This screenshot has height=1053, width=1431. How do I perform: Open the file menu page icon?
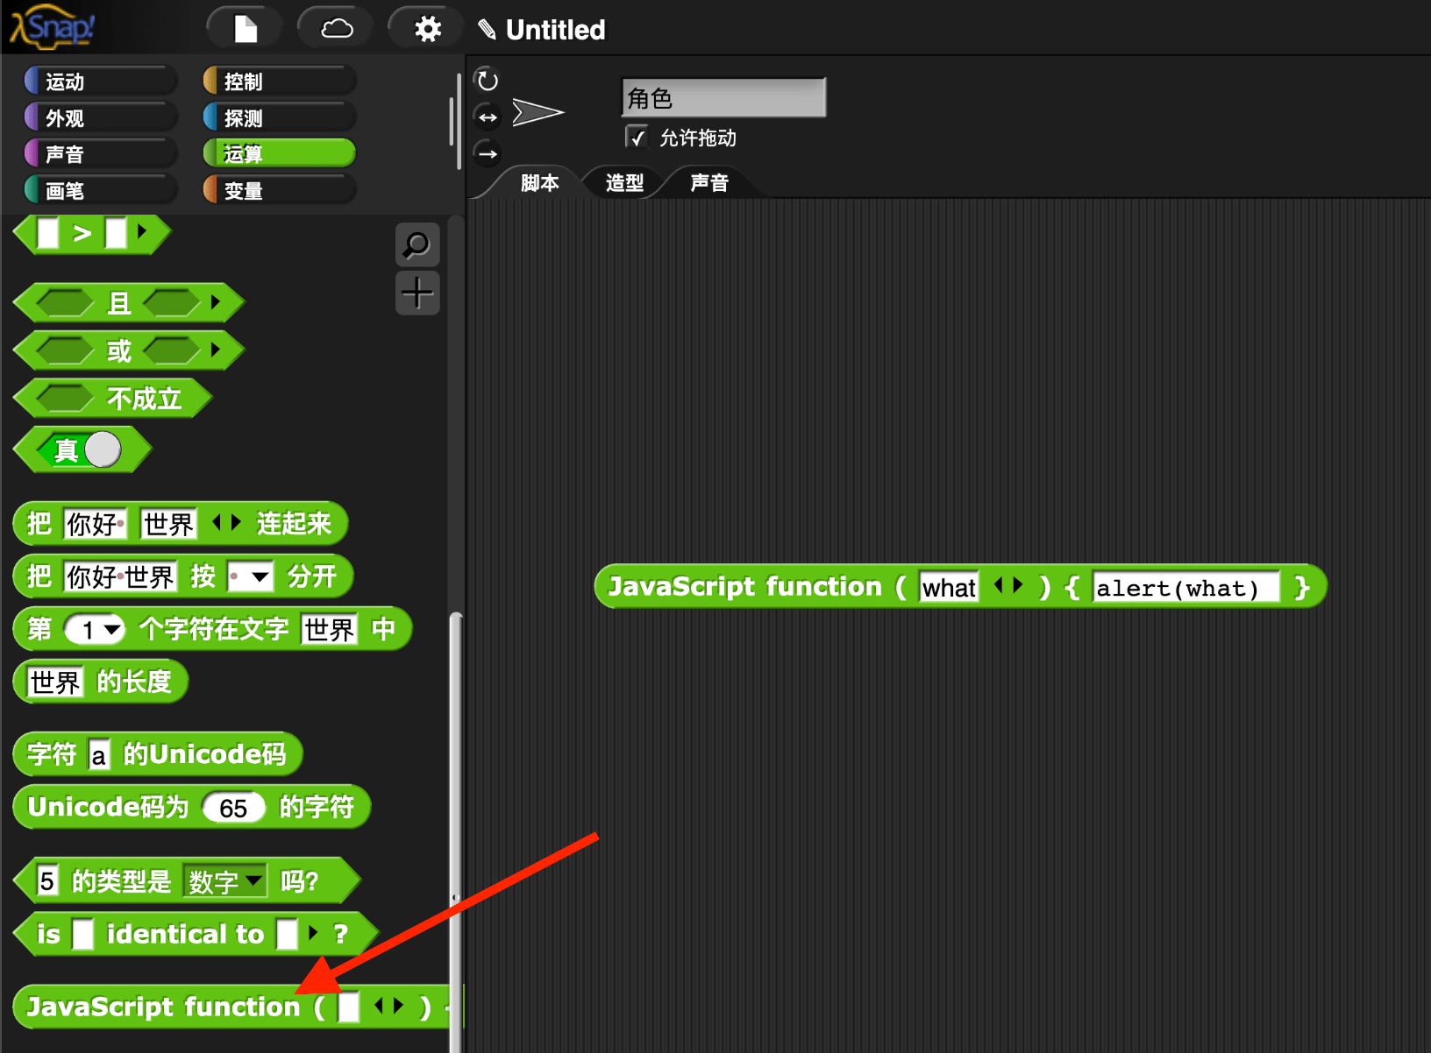(244, 26)
